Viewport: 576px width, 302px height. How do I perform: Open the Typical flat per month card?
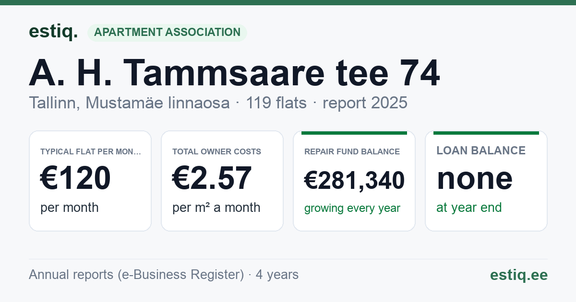coord(90,181)
